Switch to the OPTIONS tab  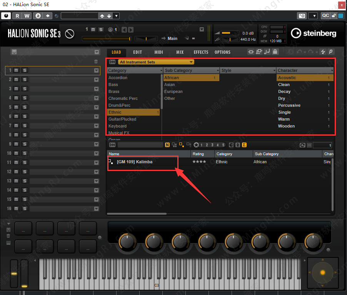(x=222, y=52)
